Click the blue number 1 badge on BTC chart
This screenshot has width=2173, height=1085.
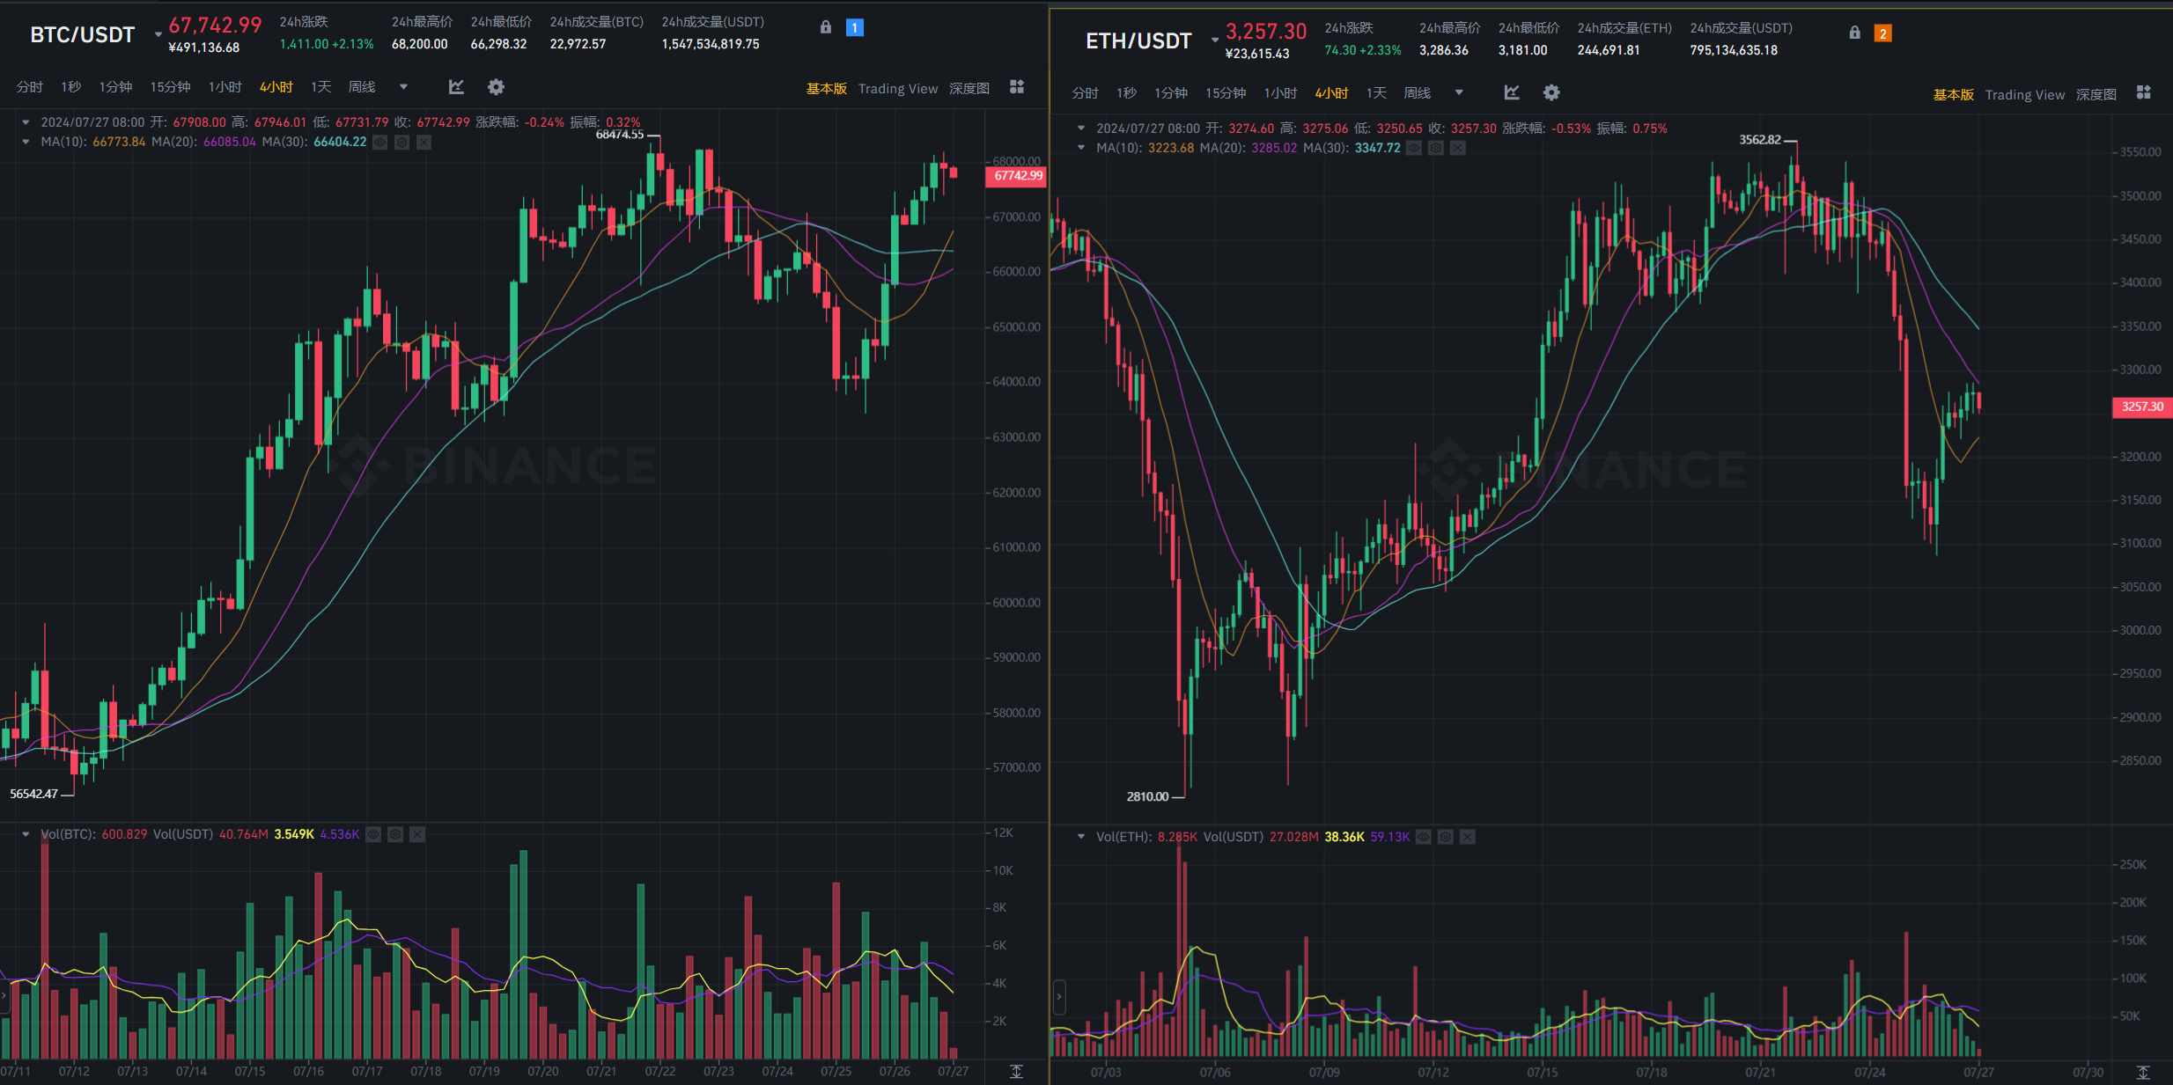[854, 27]
